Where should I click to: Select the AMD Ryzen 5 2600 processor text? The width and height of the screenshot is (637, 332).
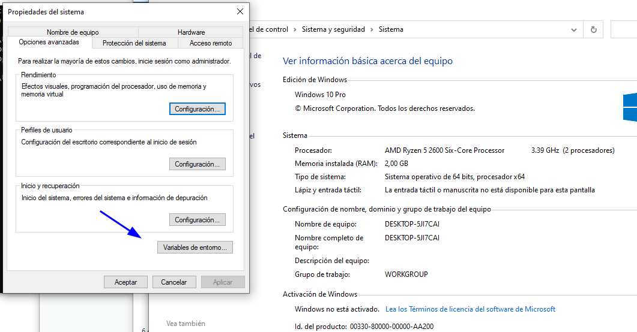pyautogui.click(x=444, y=150)
